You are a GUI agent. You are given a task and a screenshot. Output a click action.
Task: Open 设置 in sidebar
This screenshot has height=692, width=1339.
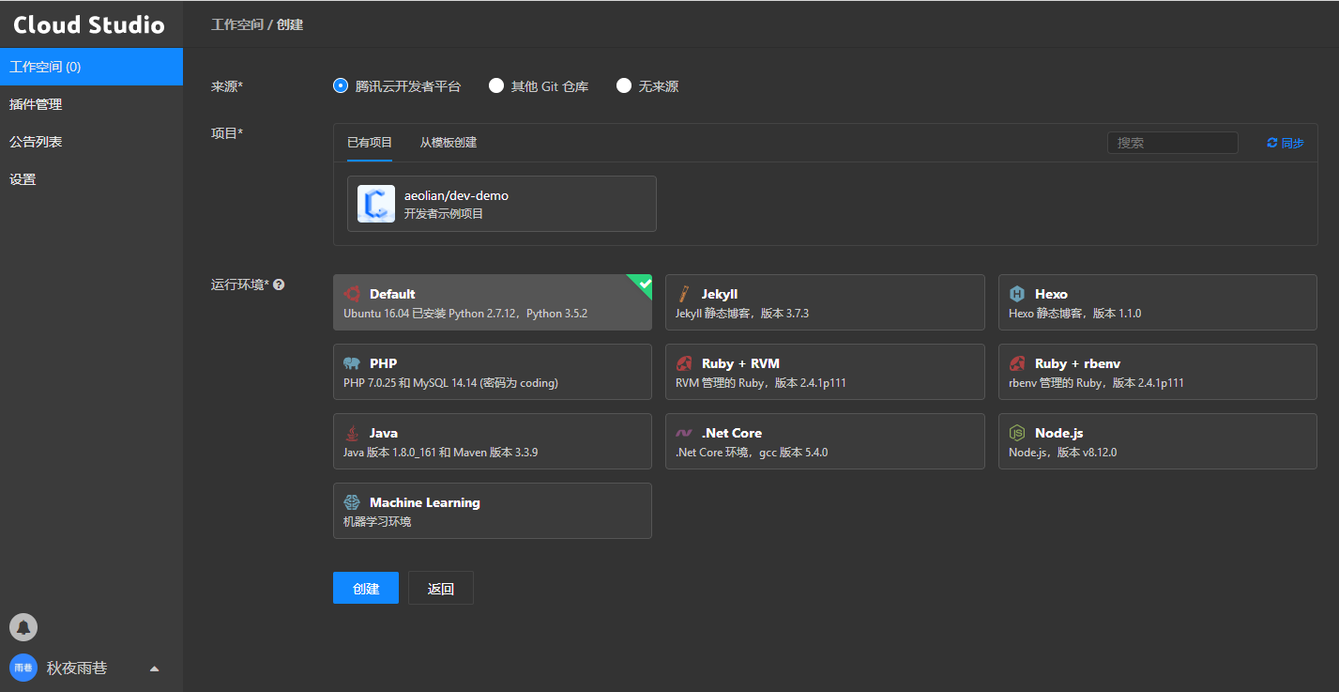point(91,179)
